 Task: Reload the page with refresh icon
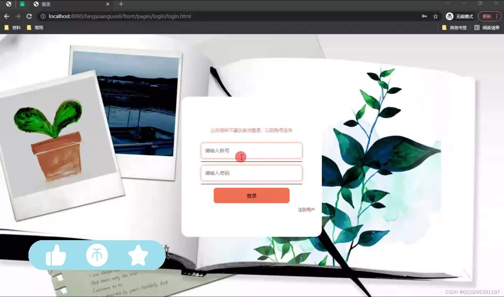(29, 16)
